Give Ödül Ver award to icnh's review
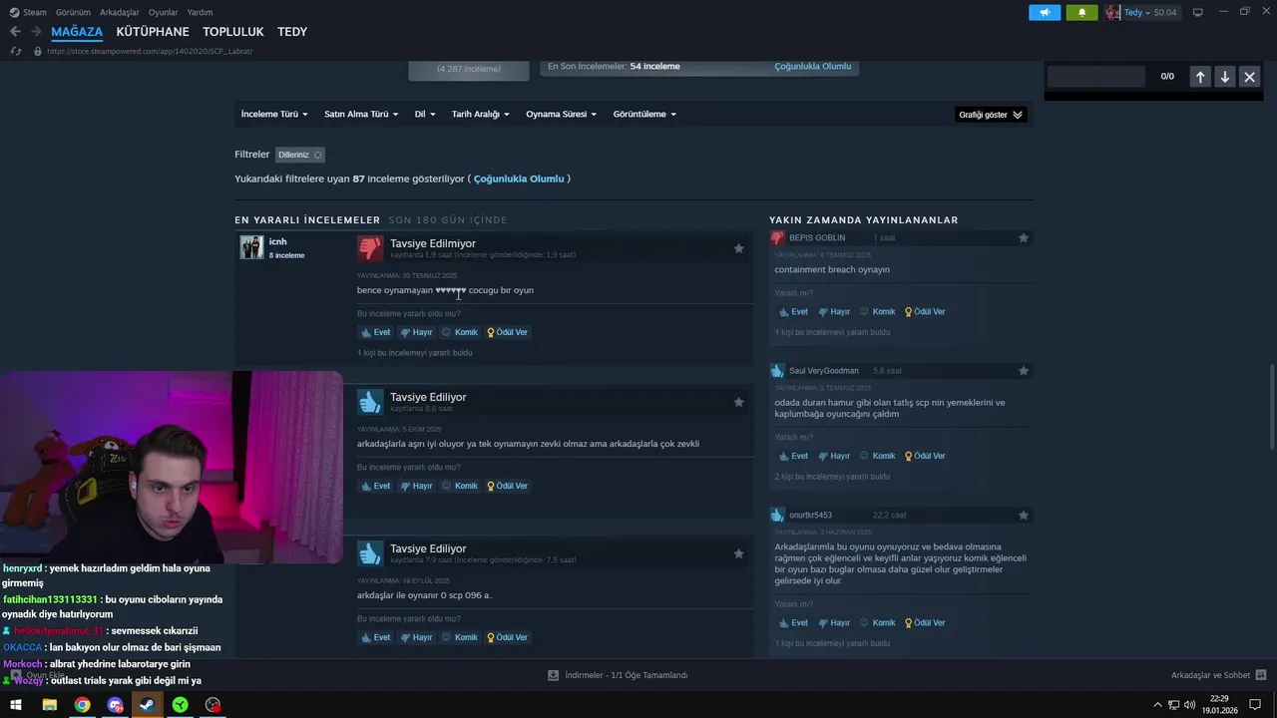Image resolution: width=1277 pixels, height=718 pixels. pos(508,332)
